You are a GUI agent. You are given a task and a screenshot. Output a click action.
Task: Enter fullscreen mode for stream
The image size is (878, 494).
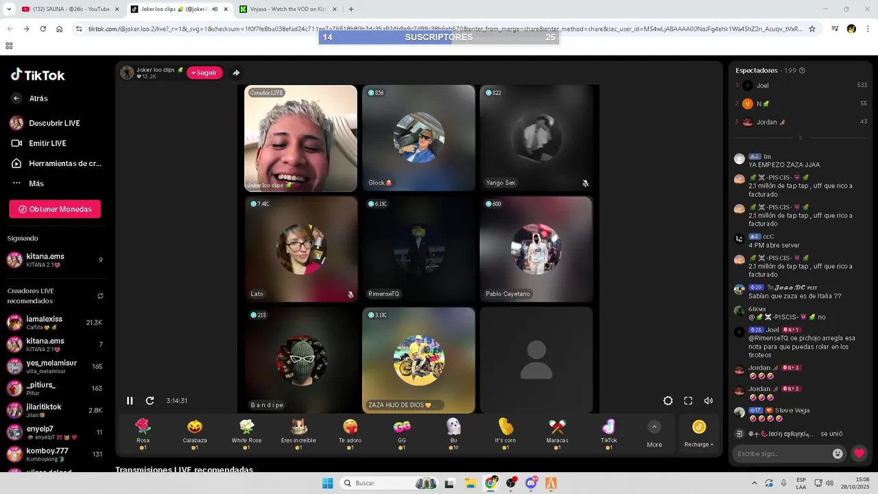click(x=688, y=401)
